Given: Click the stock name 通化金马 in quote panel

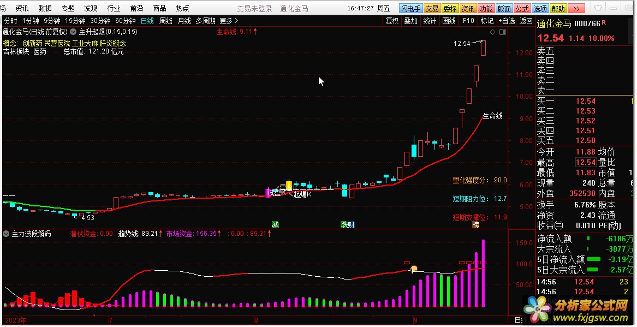Looking at the screenshot, I should [x=554, y=23].
